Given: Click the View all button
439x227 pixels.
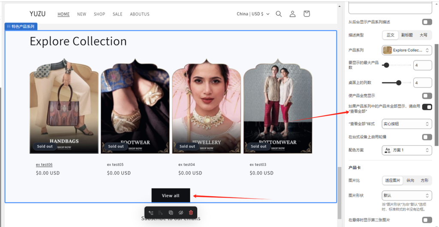Looking at the screenshot, I should point(171,195).
